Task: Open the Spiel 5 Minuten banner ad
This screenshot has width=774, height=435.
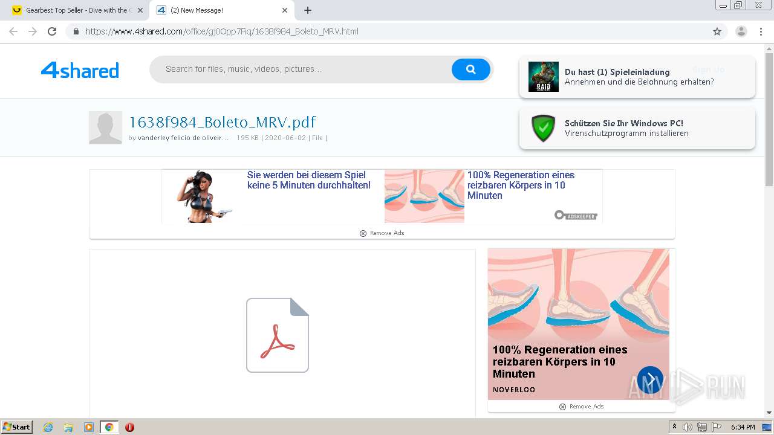Action: [x=309, y=180]
